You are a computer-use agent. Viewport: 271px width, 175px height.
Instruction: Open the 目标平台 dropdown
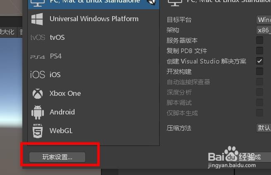click(x=264, y=20)
